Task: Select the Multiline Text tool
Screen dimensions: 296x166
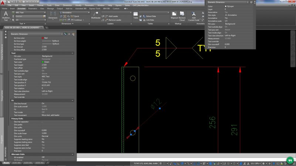Action: (6, 16)
